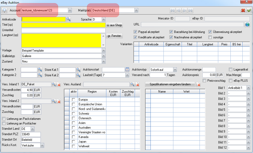Click the green checkmark confirm icon
Image resolution: width=253 pixels, height=153 pixels.
(x=249, y=10)
